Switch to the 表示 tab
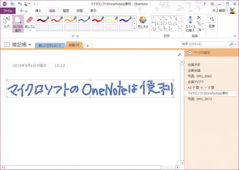239x170 pixels. 93,11
